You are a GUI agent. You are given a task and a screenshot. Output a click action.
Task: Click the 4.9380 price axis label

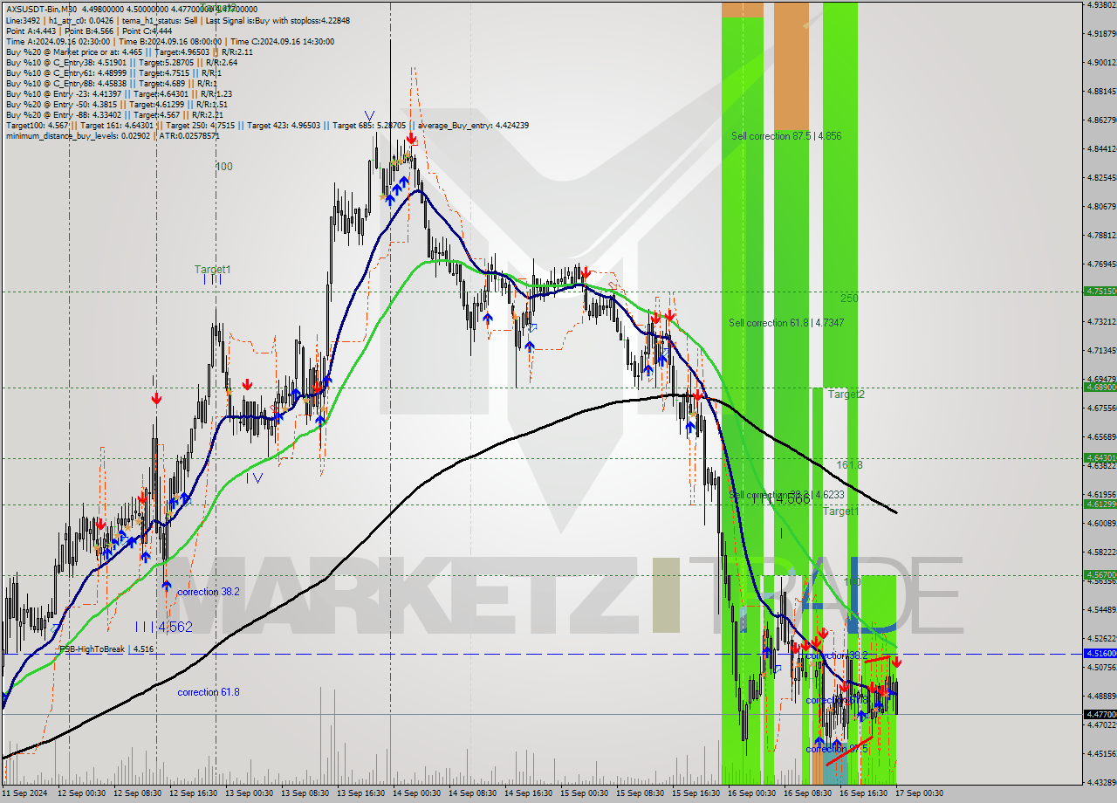(1101, 5)
